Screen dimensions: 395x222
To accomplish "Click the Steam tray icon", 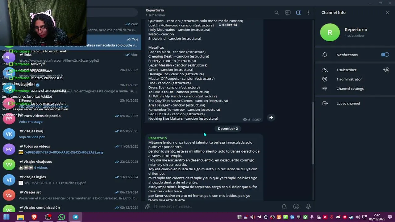I will click(351, 217).
